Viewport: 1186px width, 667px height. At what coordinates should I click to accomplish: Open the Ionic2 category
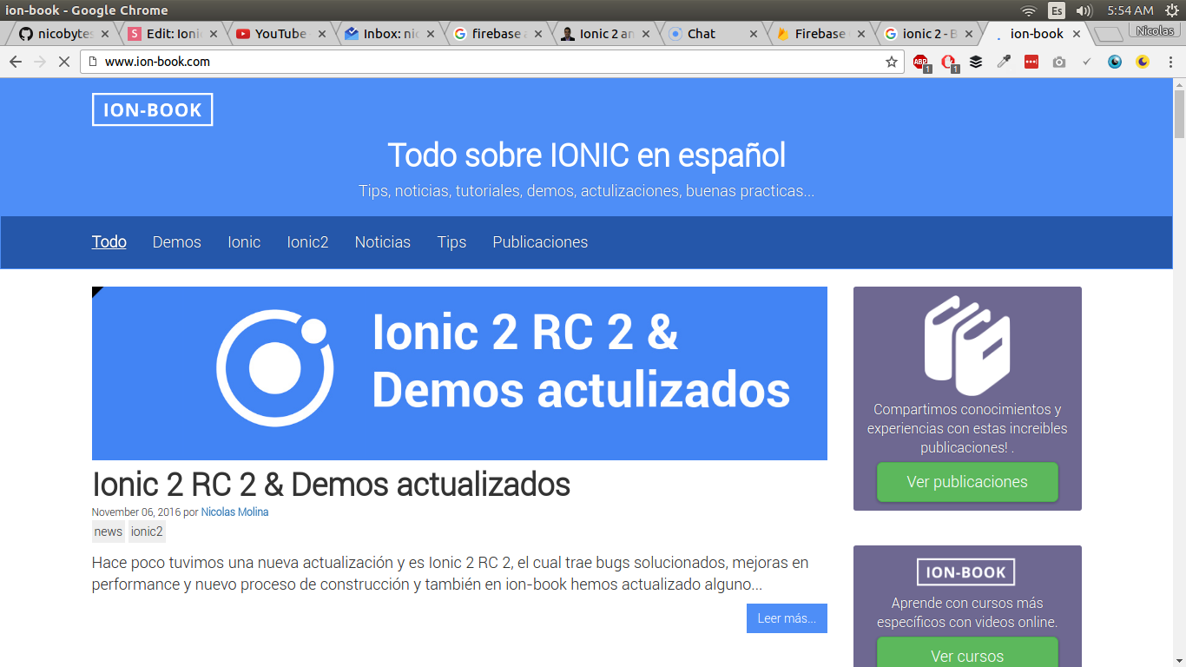click(307, 242)
